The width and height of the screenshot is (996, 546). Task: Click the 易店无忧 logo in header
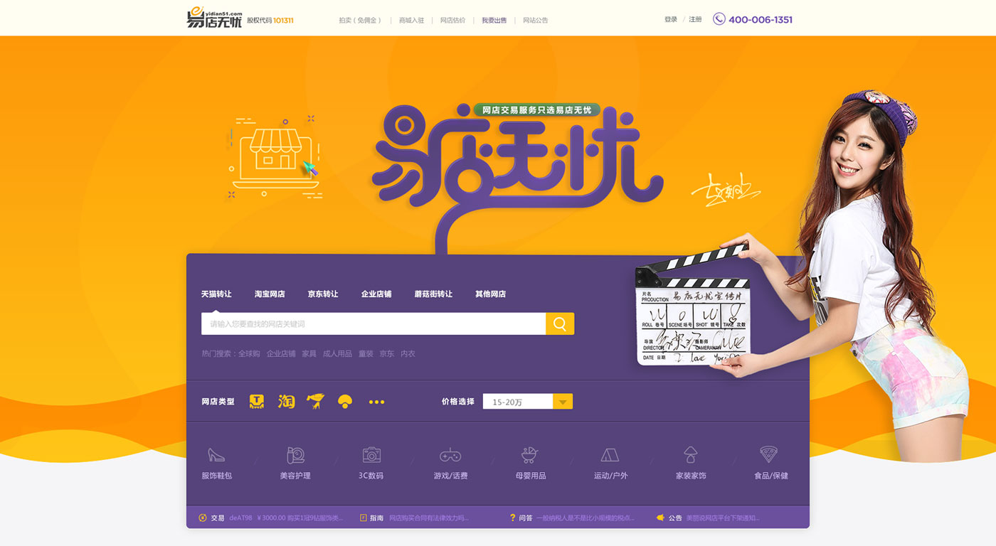(x=214, y=18)
